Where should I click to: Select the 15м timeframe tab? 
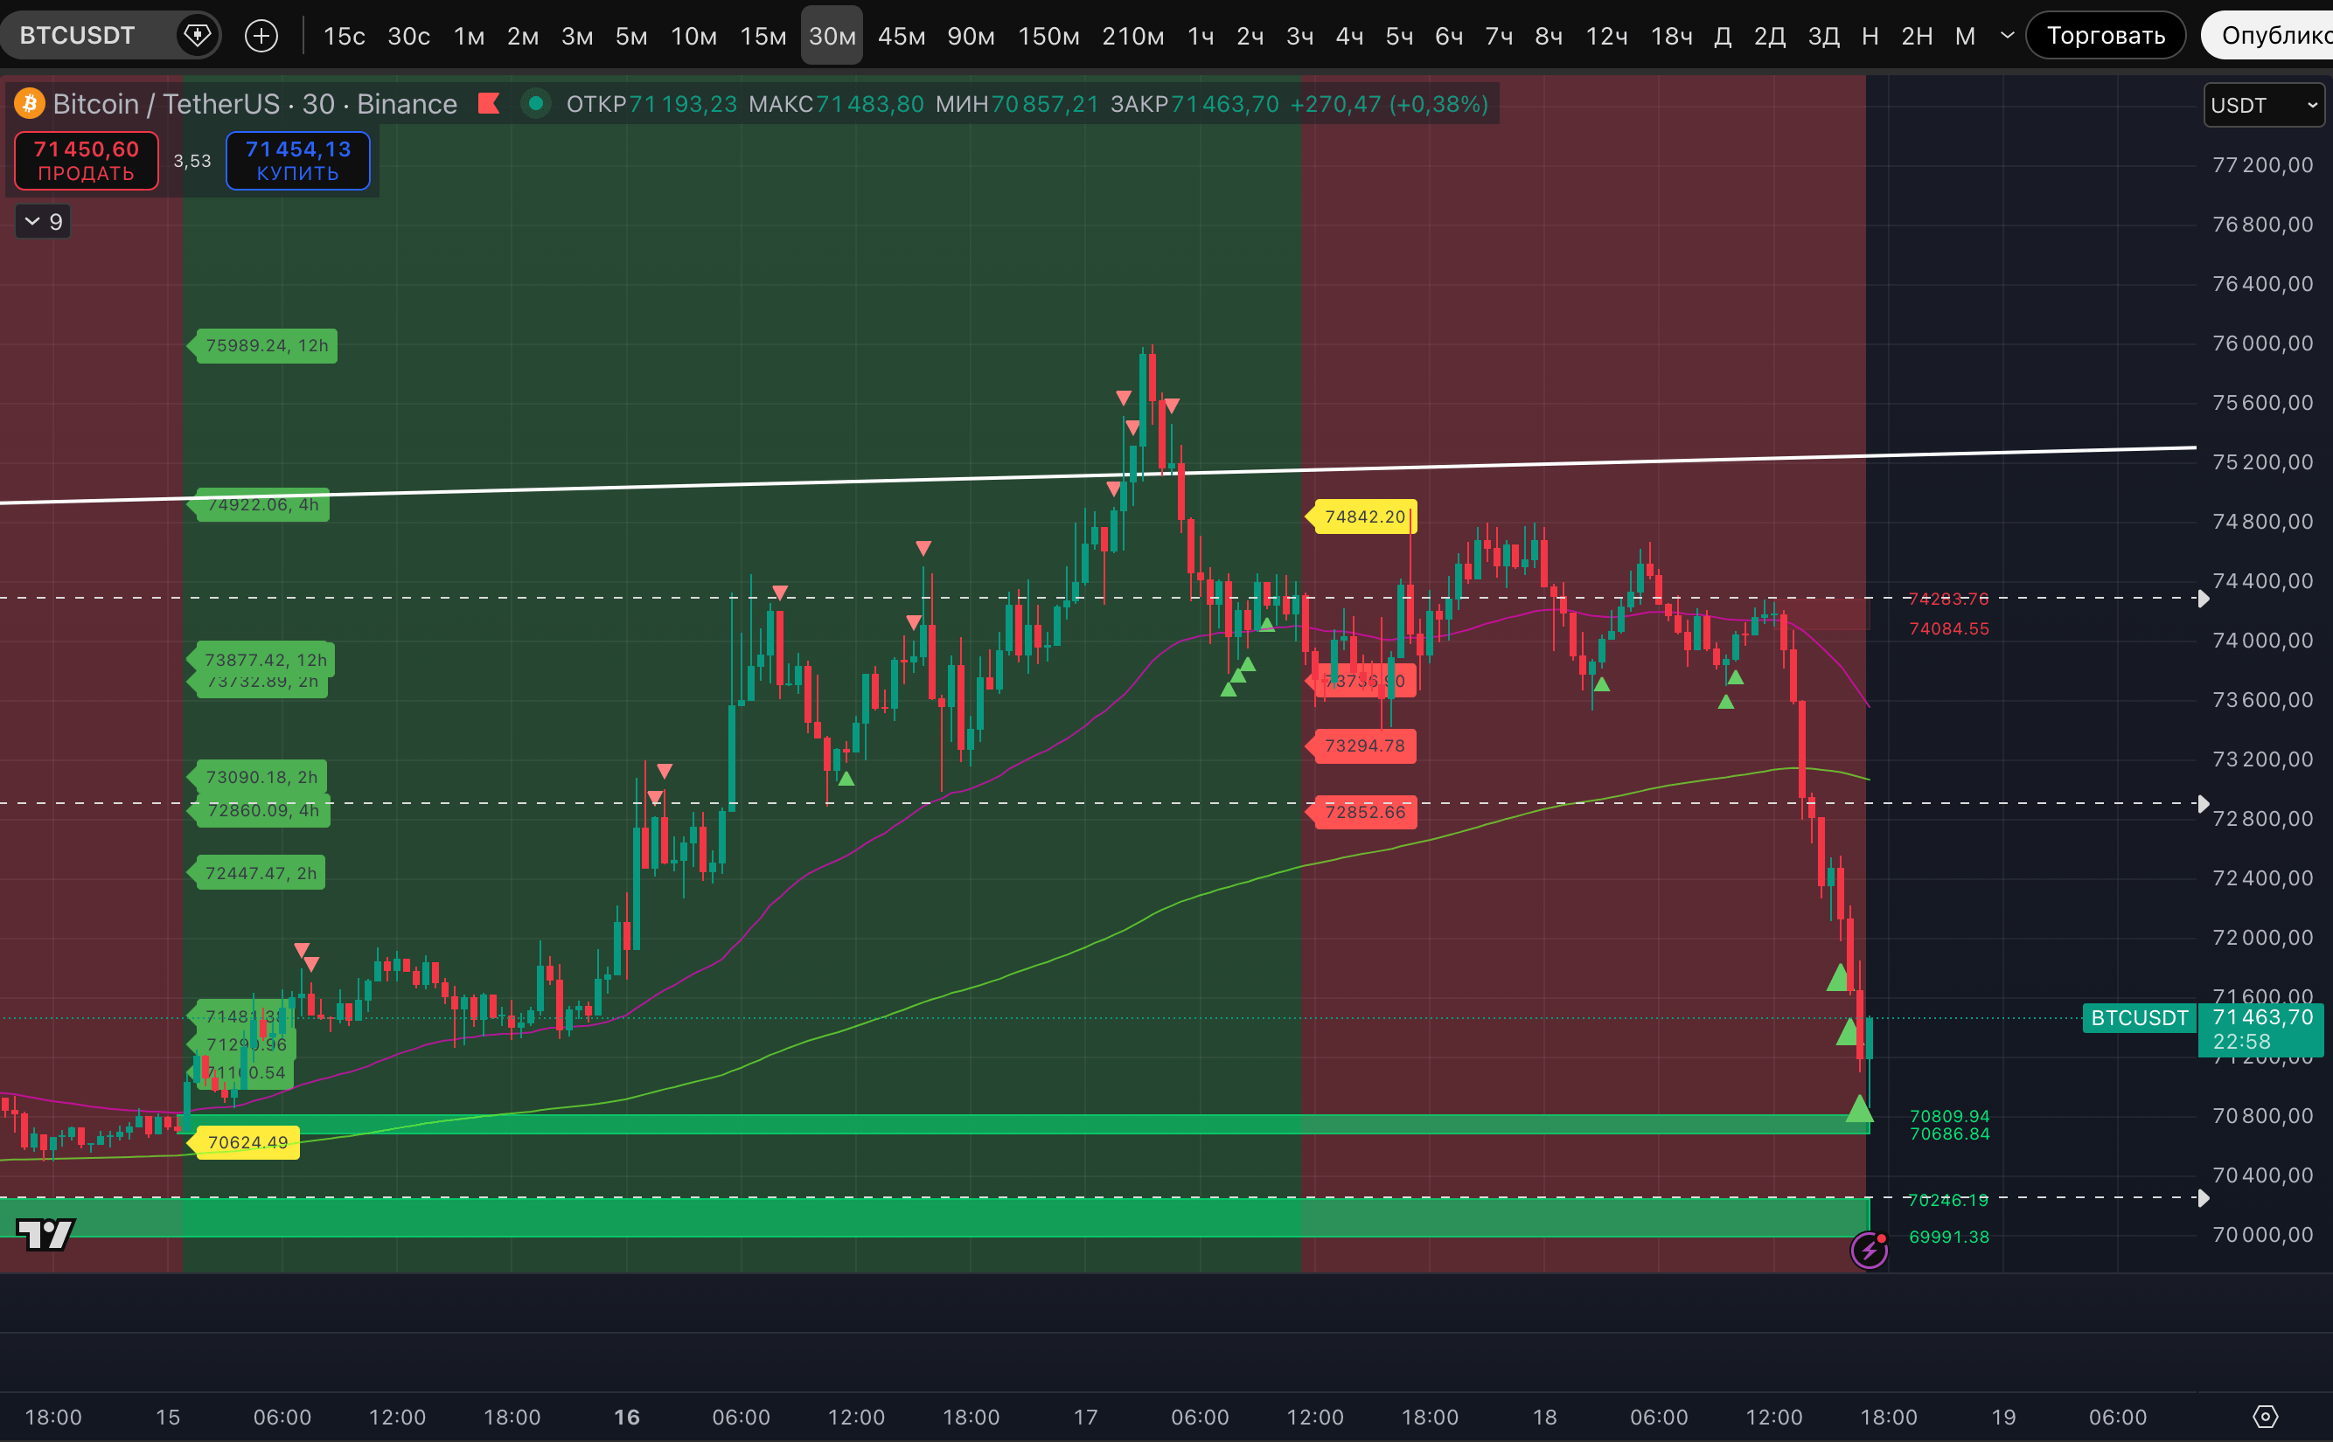(x=763, y=36)
